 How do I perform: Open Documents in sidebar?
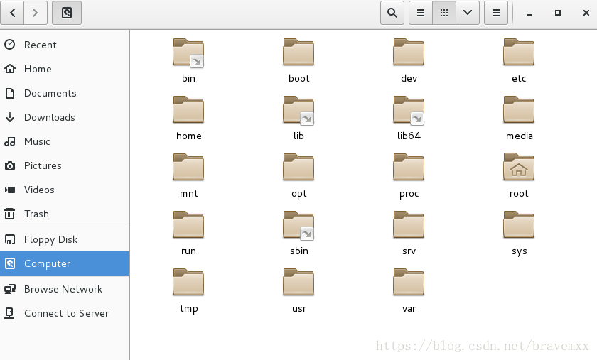(x=65, y=93)
